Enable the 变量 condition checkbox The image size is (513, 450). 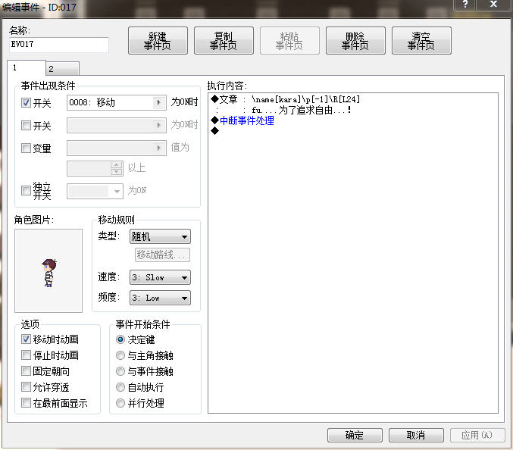pyautogui.click(x=26, y=148)
